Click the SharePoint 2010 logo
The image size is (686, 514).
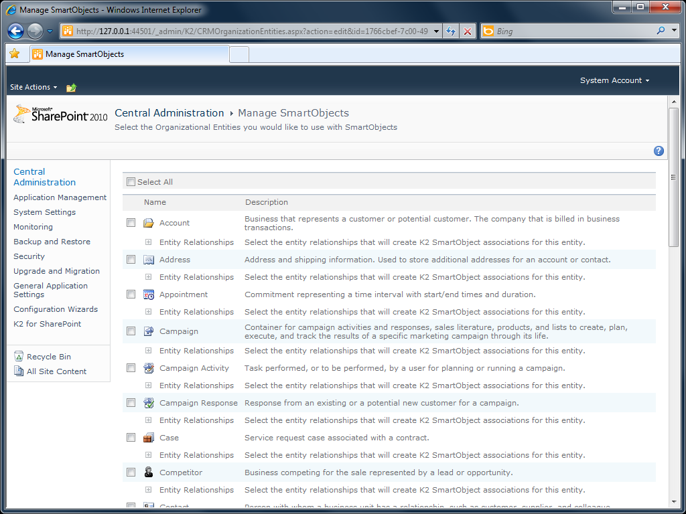(60, 114)
